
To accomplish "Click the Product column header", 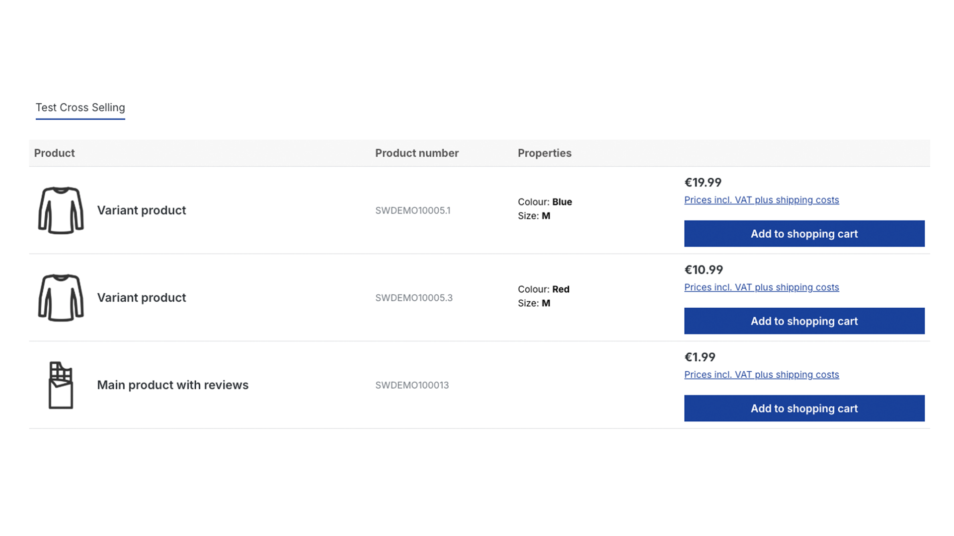I will coord(54,153).
